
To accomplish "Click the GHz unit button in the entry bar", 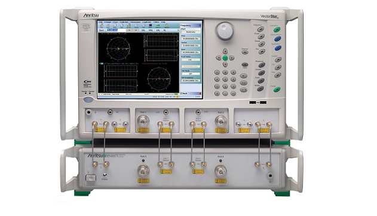I will pyautogui.click(x=143, y=31).
